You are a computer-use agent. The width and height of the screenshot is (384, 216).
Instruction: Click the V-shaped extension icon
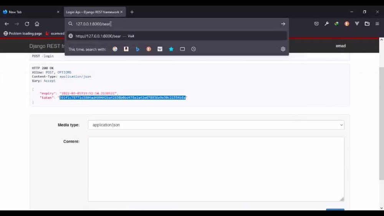pyautogui.click(x=357, y=24)
